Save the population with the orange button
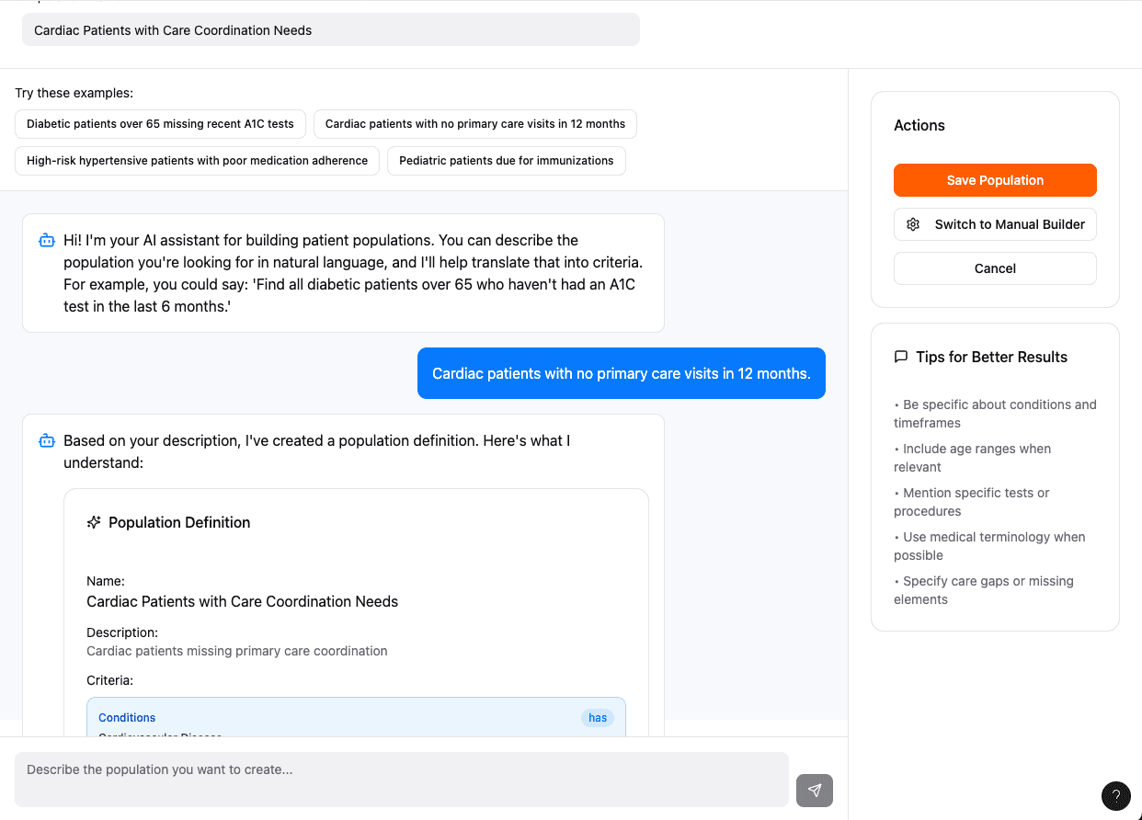 point(995,180)
